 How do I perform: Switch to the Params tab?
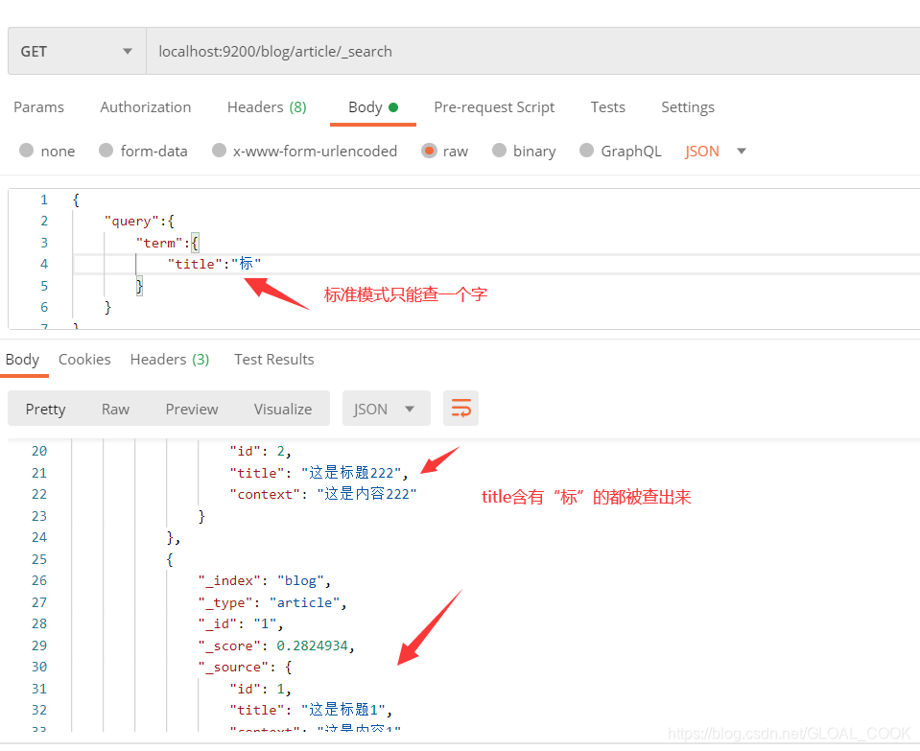[38, 107]
